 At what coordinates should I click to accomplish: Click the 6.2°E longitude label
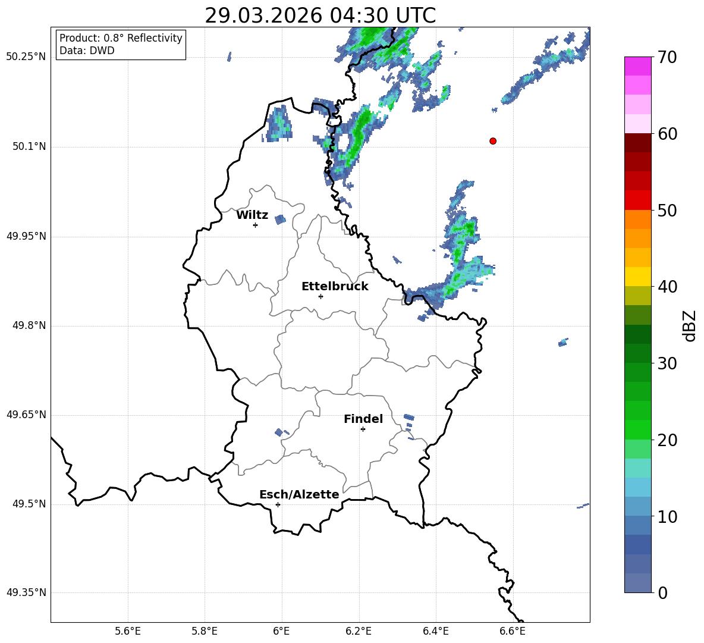[359, 631]
